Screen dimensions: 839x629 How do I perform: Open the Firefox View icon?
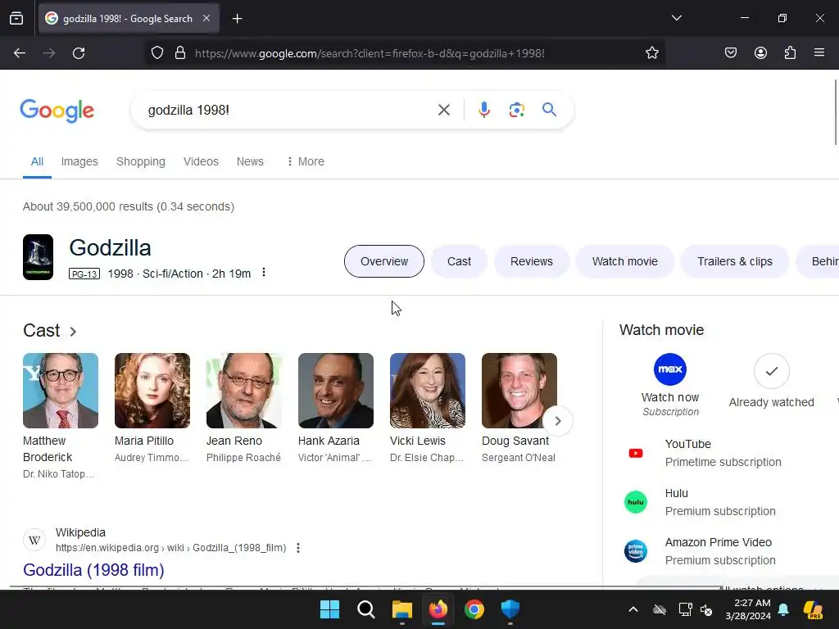(x=16, y=19)
